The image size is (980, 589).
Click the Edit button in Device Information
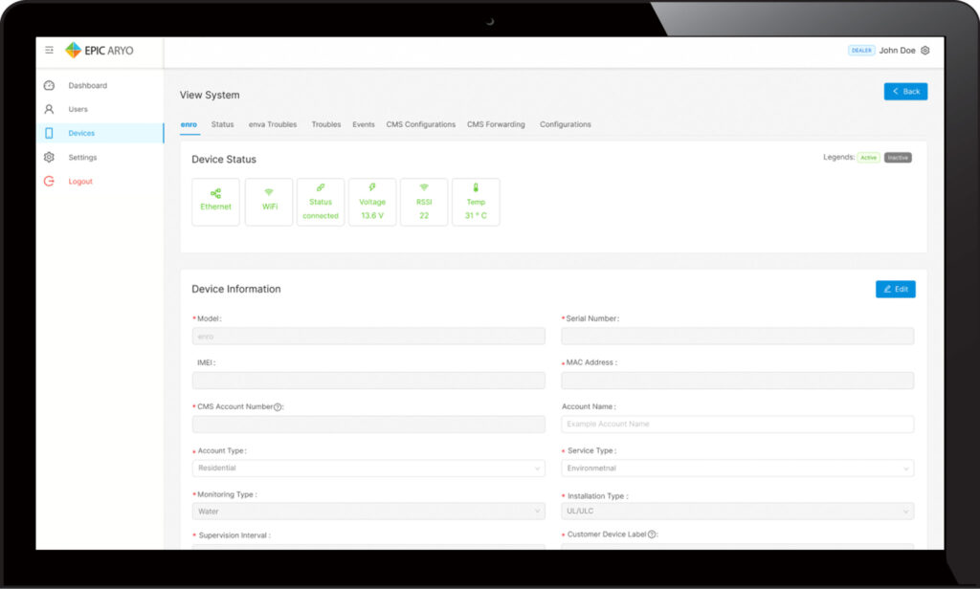tap(895, 289)
